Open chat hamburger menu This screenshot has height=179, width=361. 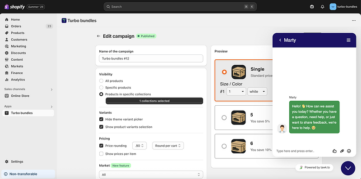coord(348,40)
